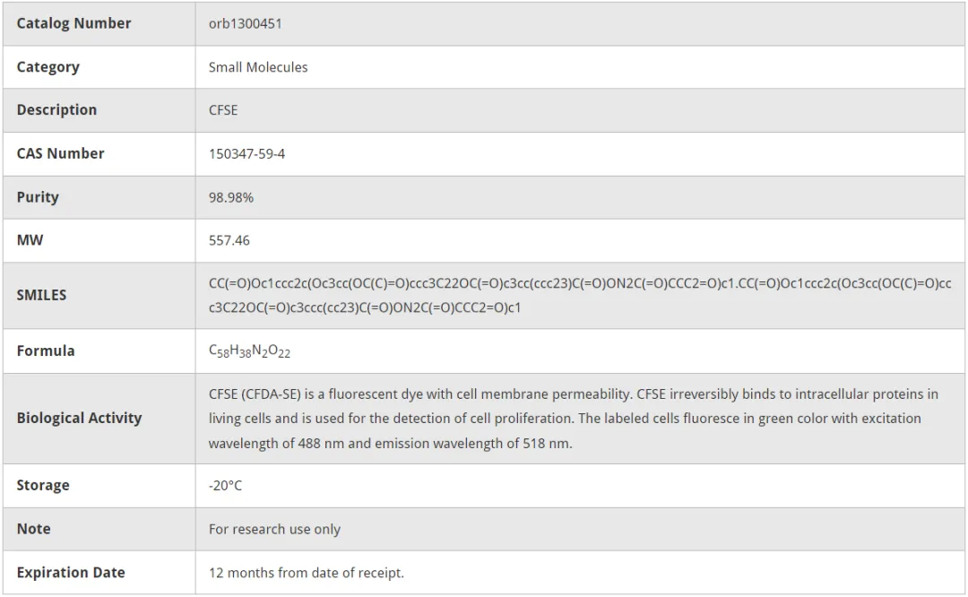Viewport: 968px width, 597px height.
Task: Click the Purity value 98.98%
Action: (231, 197)
